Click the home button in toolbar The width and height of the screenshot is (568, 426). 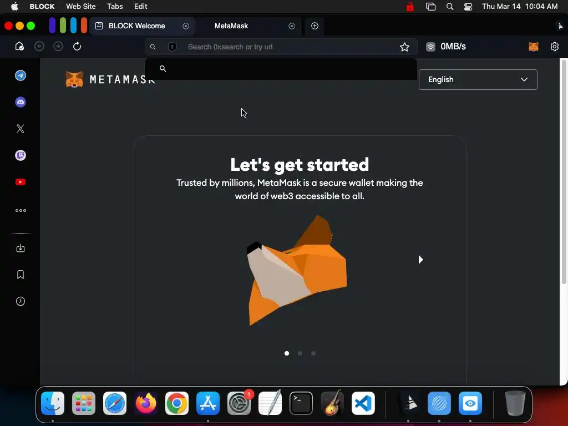pos(19,47)
